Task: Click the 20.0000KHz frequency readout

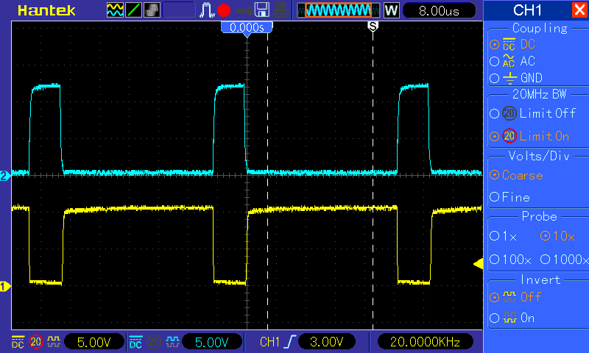Action: point(425,342)
